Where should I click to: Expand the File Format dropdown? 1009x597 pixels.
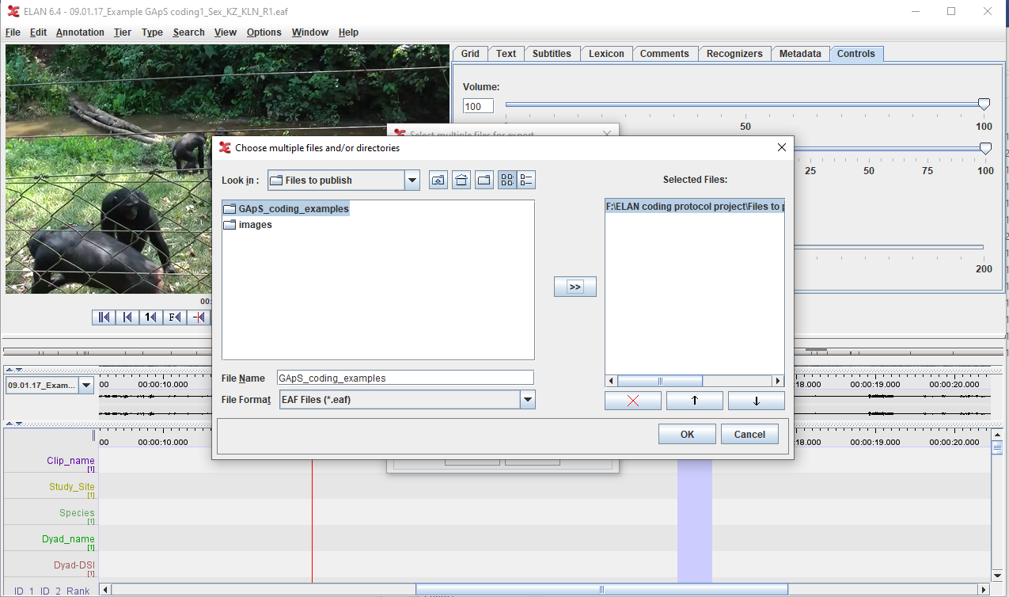[x=527, y=400]
